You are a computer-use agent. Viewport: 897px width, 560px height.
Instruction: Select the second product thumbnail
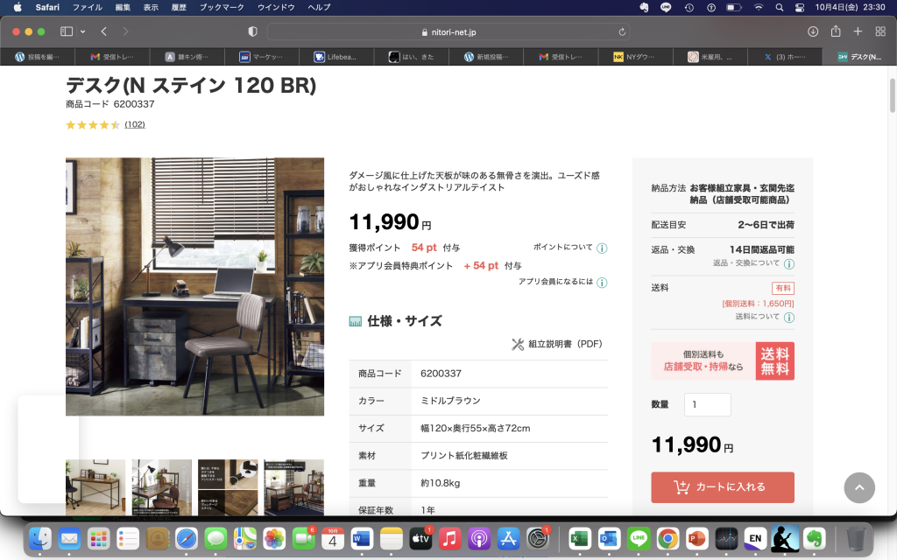(163, 487)
